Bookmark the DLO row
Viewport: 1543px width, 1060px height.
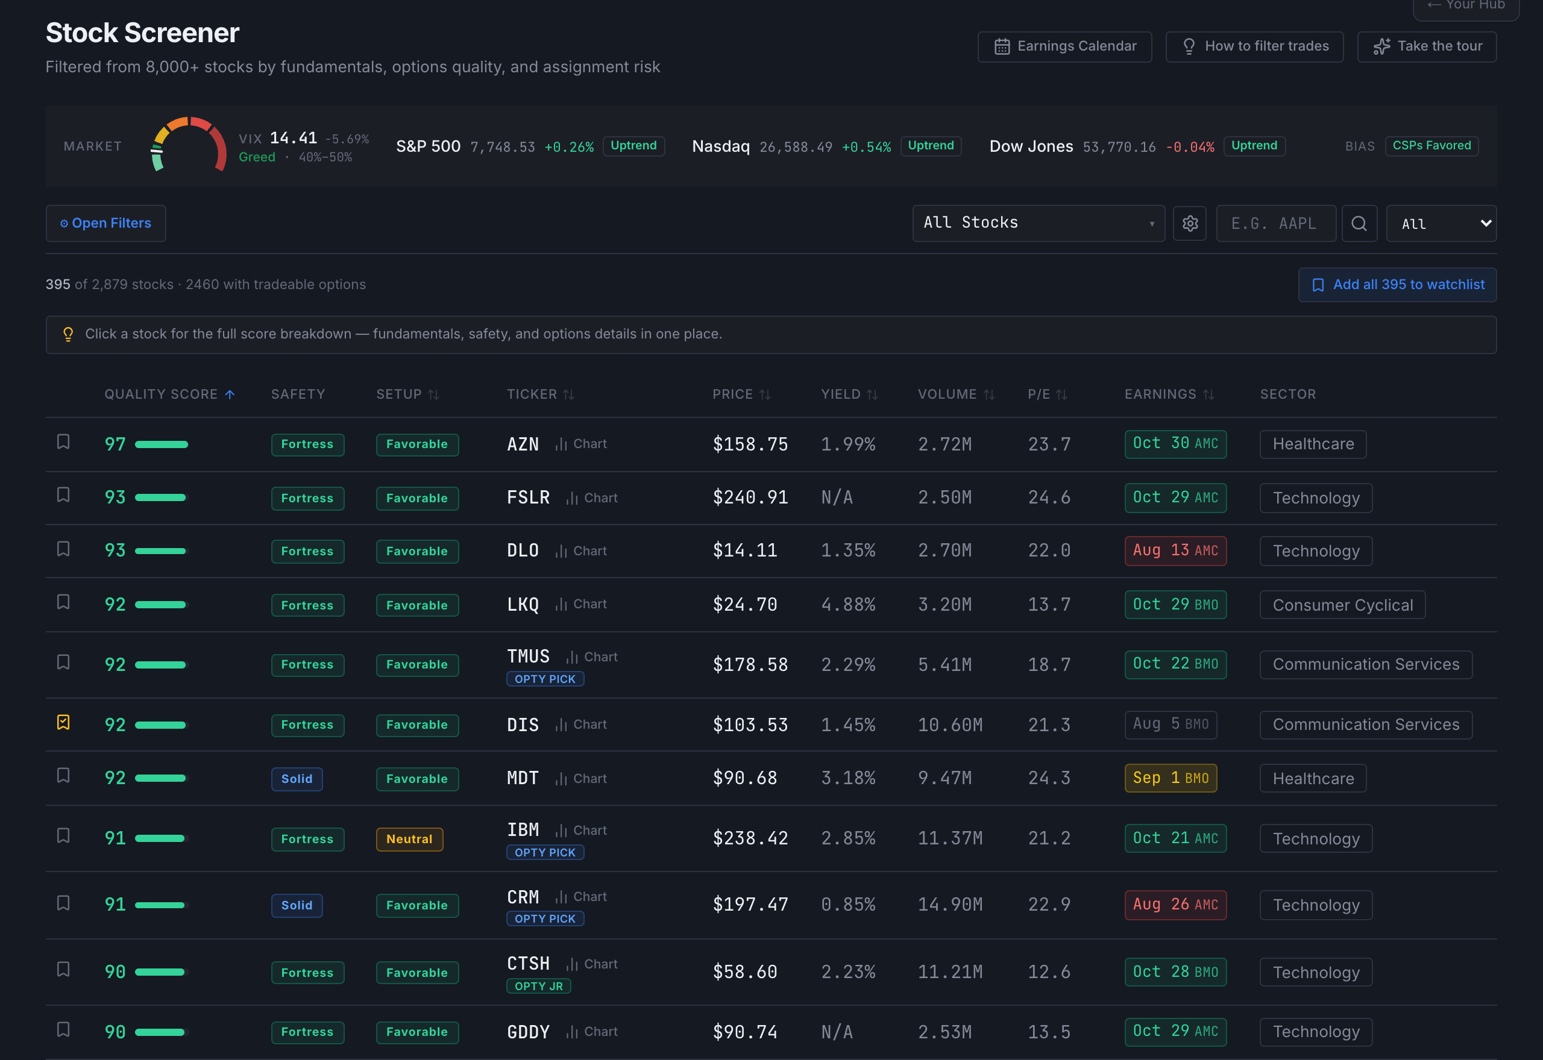coord(63,549)
